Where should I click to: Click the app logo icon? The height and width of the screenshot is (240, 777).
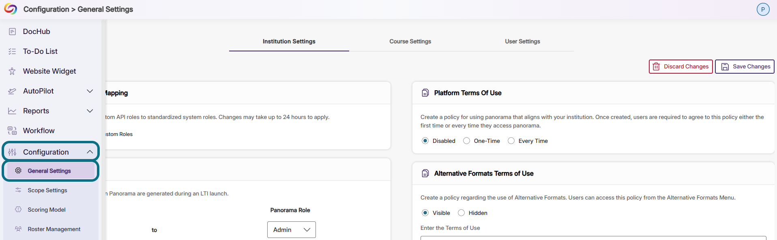click(11, 9)
